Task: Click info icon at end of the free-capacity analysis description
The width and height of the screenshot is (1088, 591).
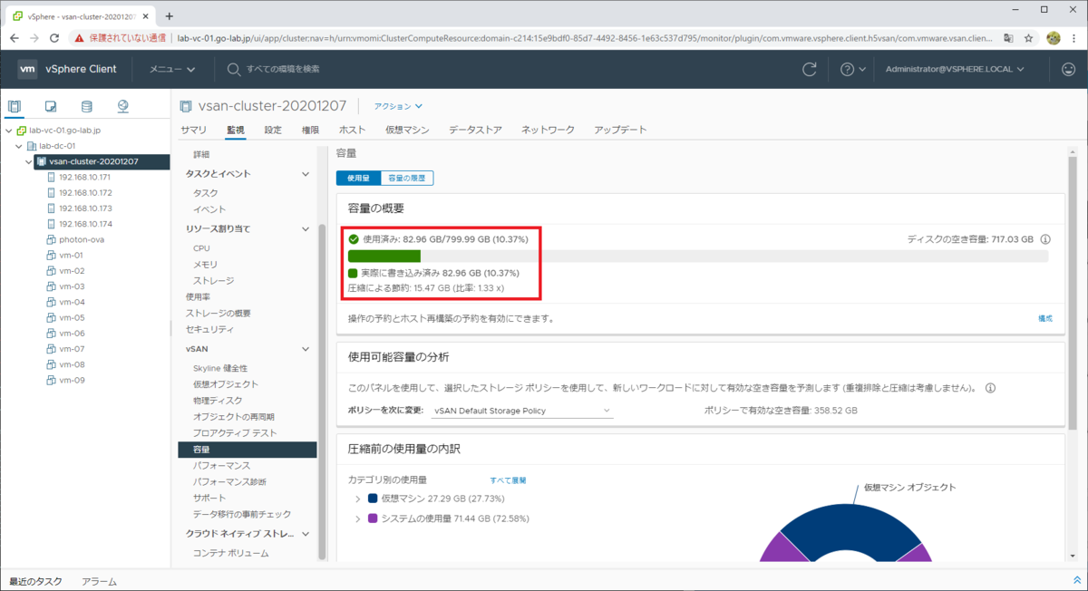Action: [x=990, y=388]
